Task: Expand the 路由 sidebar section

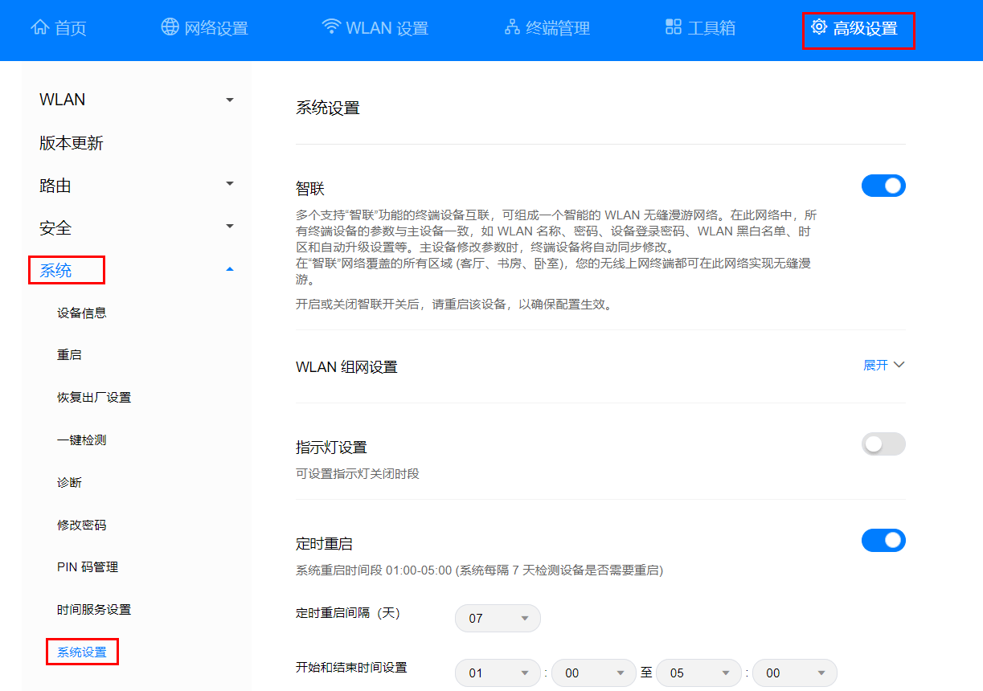Action: [x=230, y=185]
